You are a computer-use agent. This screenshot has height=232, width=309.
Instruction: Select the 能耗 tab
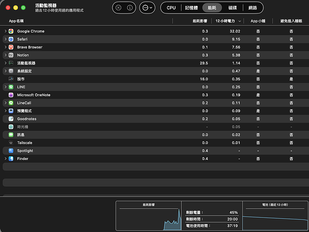click(x=212, y=8)
